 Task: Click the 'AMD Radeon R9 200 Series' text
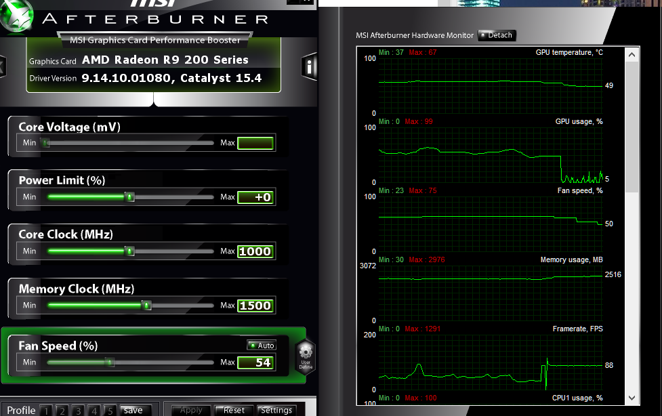click(x=165, y=60)
